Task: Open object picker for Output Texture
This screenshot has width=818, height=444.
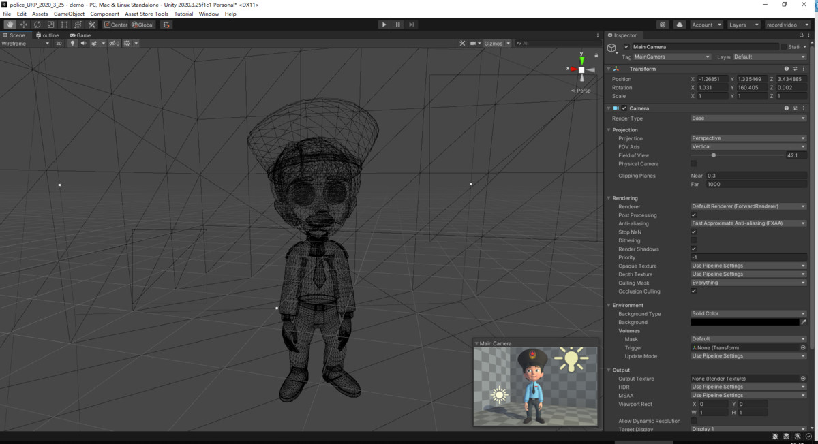Action: pyautogui.click(x=803, y=379)
